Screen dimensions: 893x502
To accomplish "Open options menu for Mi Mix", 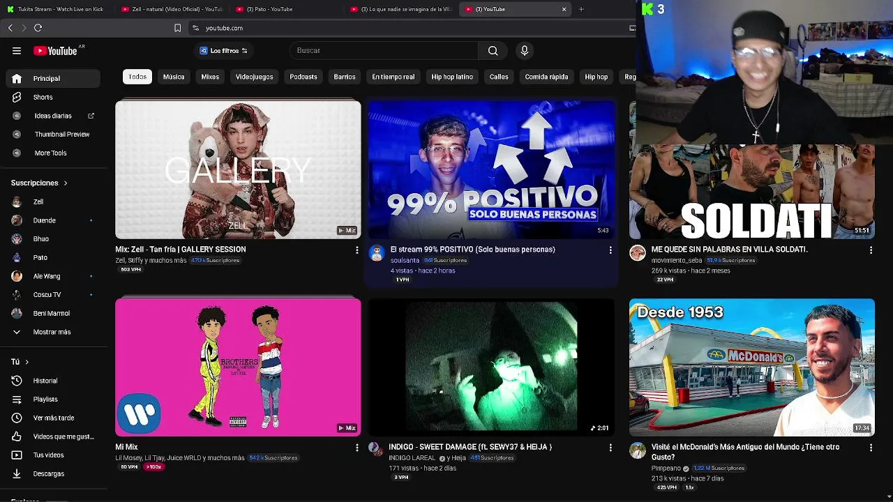I will coord(357,448).
